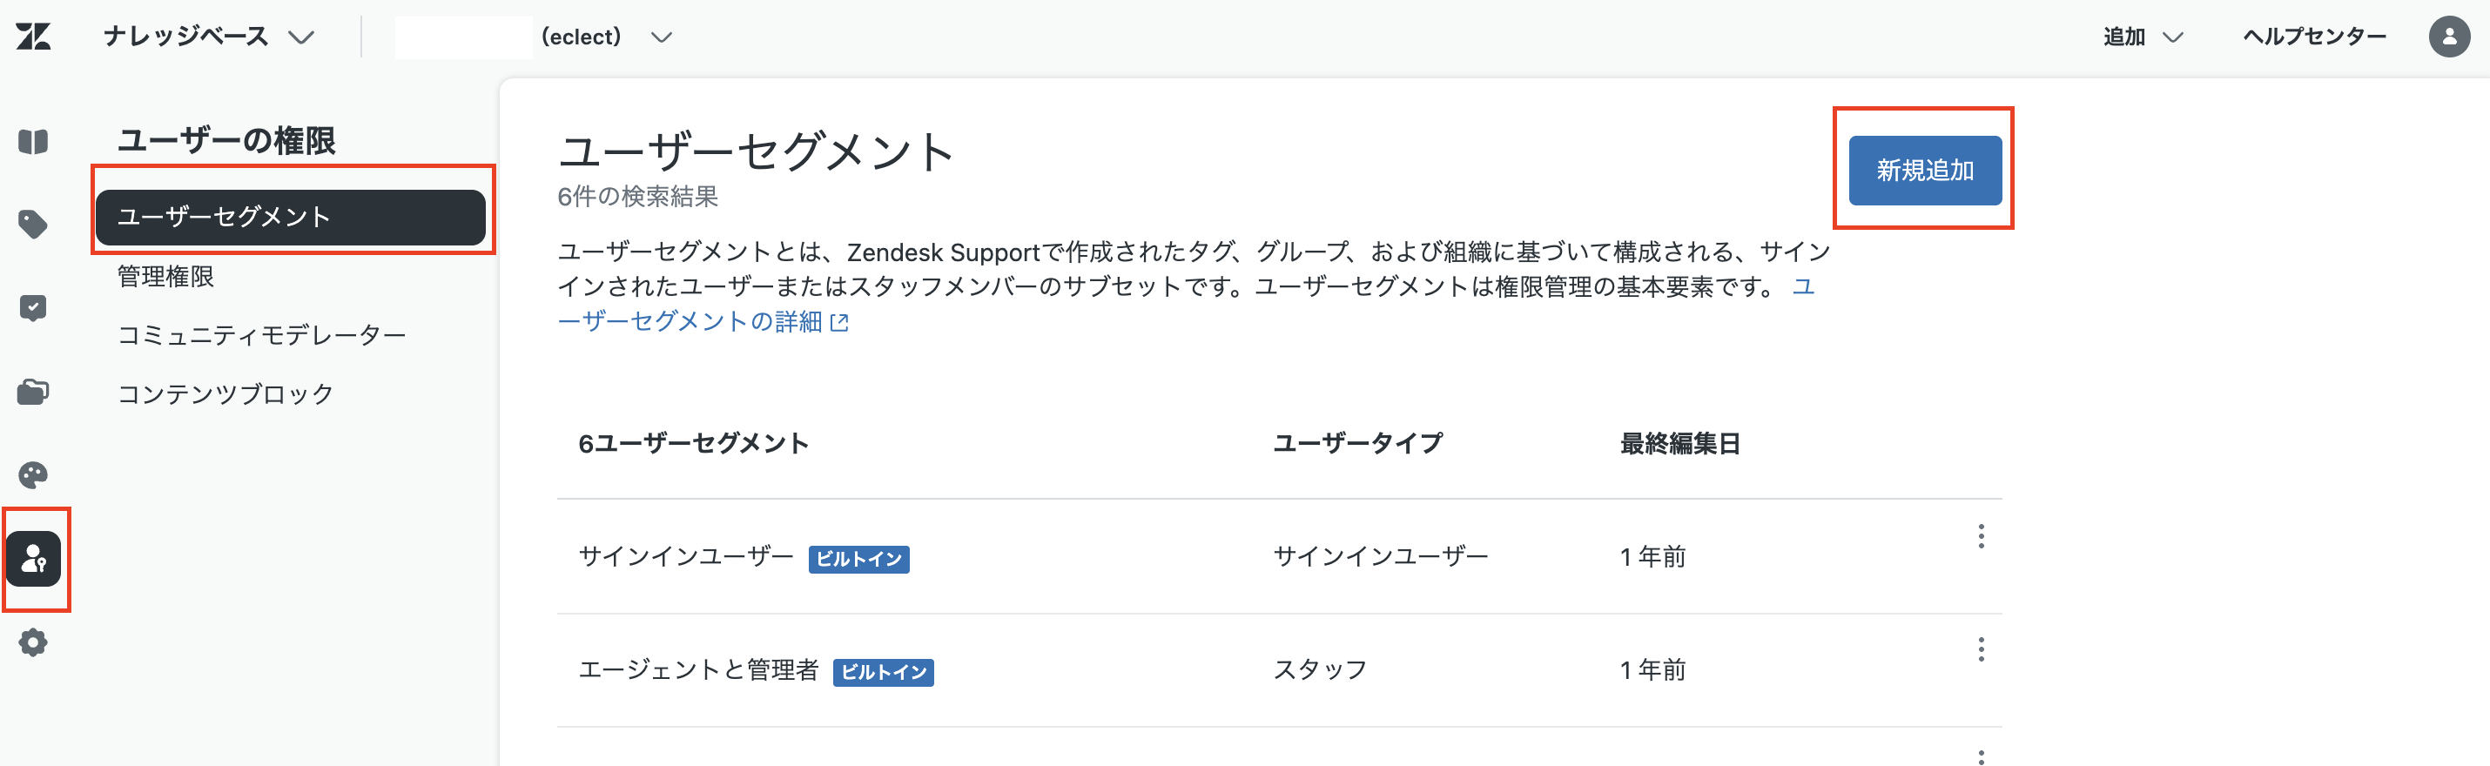Click the 新規追加 button
The image size is (2490, 766).
click(x=1925, y=170)
